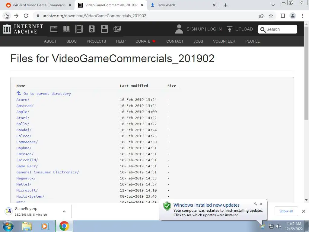Open the Game Park/ folder
The image size is (309, 232).
click(x=27, y=166)
